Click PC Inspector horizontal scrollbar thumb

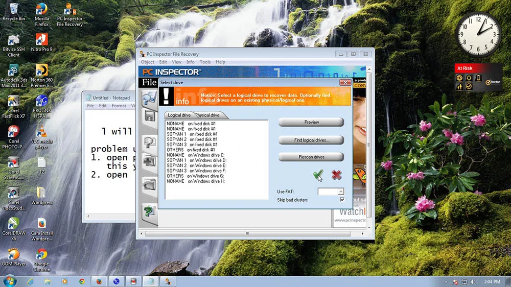(x=248, y=233)
